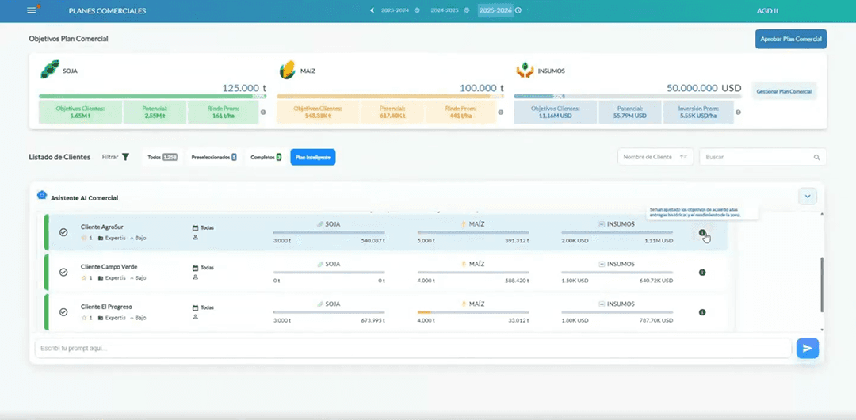The image size is (856, 420).
Task: Click the calendar icon in Cliente AgroSur row
Action: coord(196,227)
